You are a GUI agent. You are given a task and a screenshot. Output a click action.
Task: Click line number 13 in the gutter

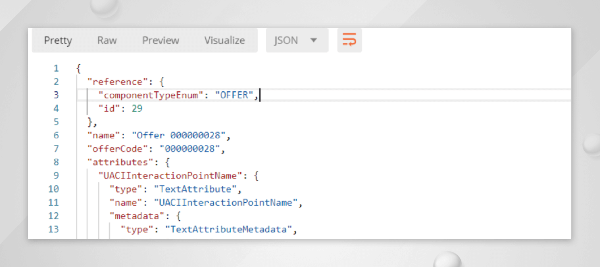click(x=54, y=229)
